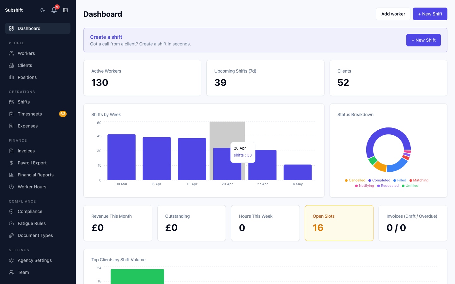Click the Financial Reports chart icon
The width and height of the screenshot is (455, 284).
[11, 175]
